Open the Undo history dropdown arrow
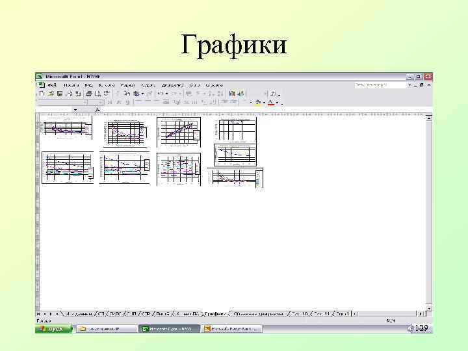This screenshot has width=468, height=351. pyautogui.click(x=167, y=94)
